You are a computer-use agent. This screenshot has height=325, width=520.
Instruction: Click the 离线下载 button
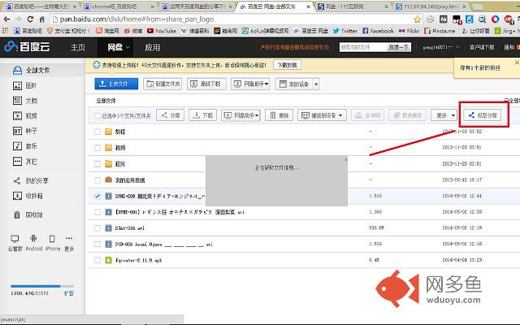(x=206, y=84)
